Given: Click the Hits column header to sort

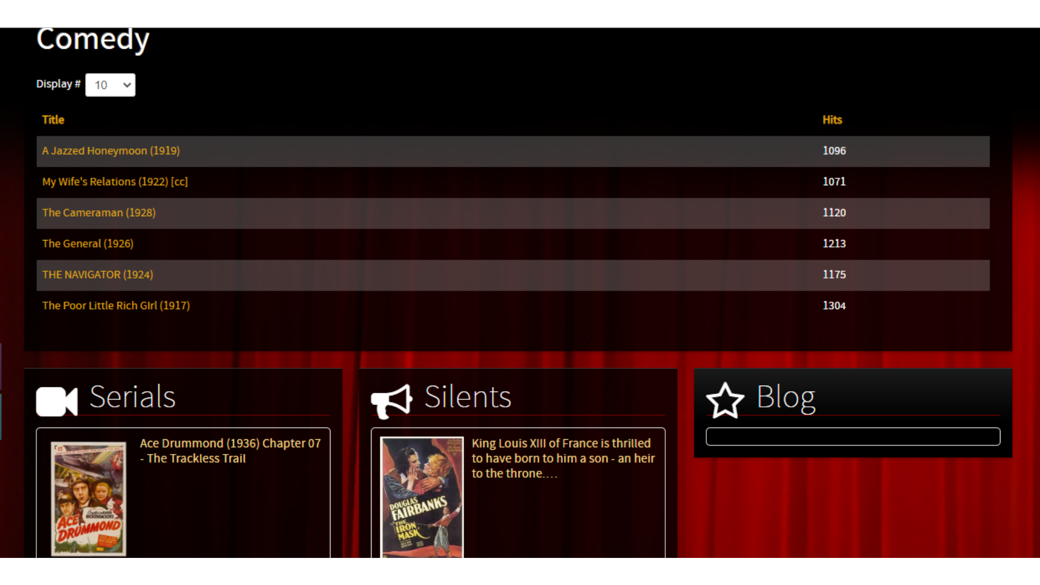Looking at the screenshot, I should point(832,119).
